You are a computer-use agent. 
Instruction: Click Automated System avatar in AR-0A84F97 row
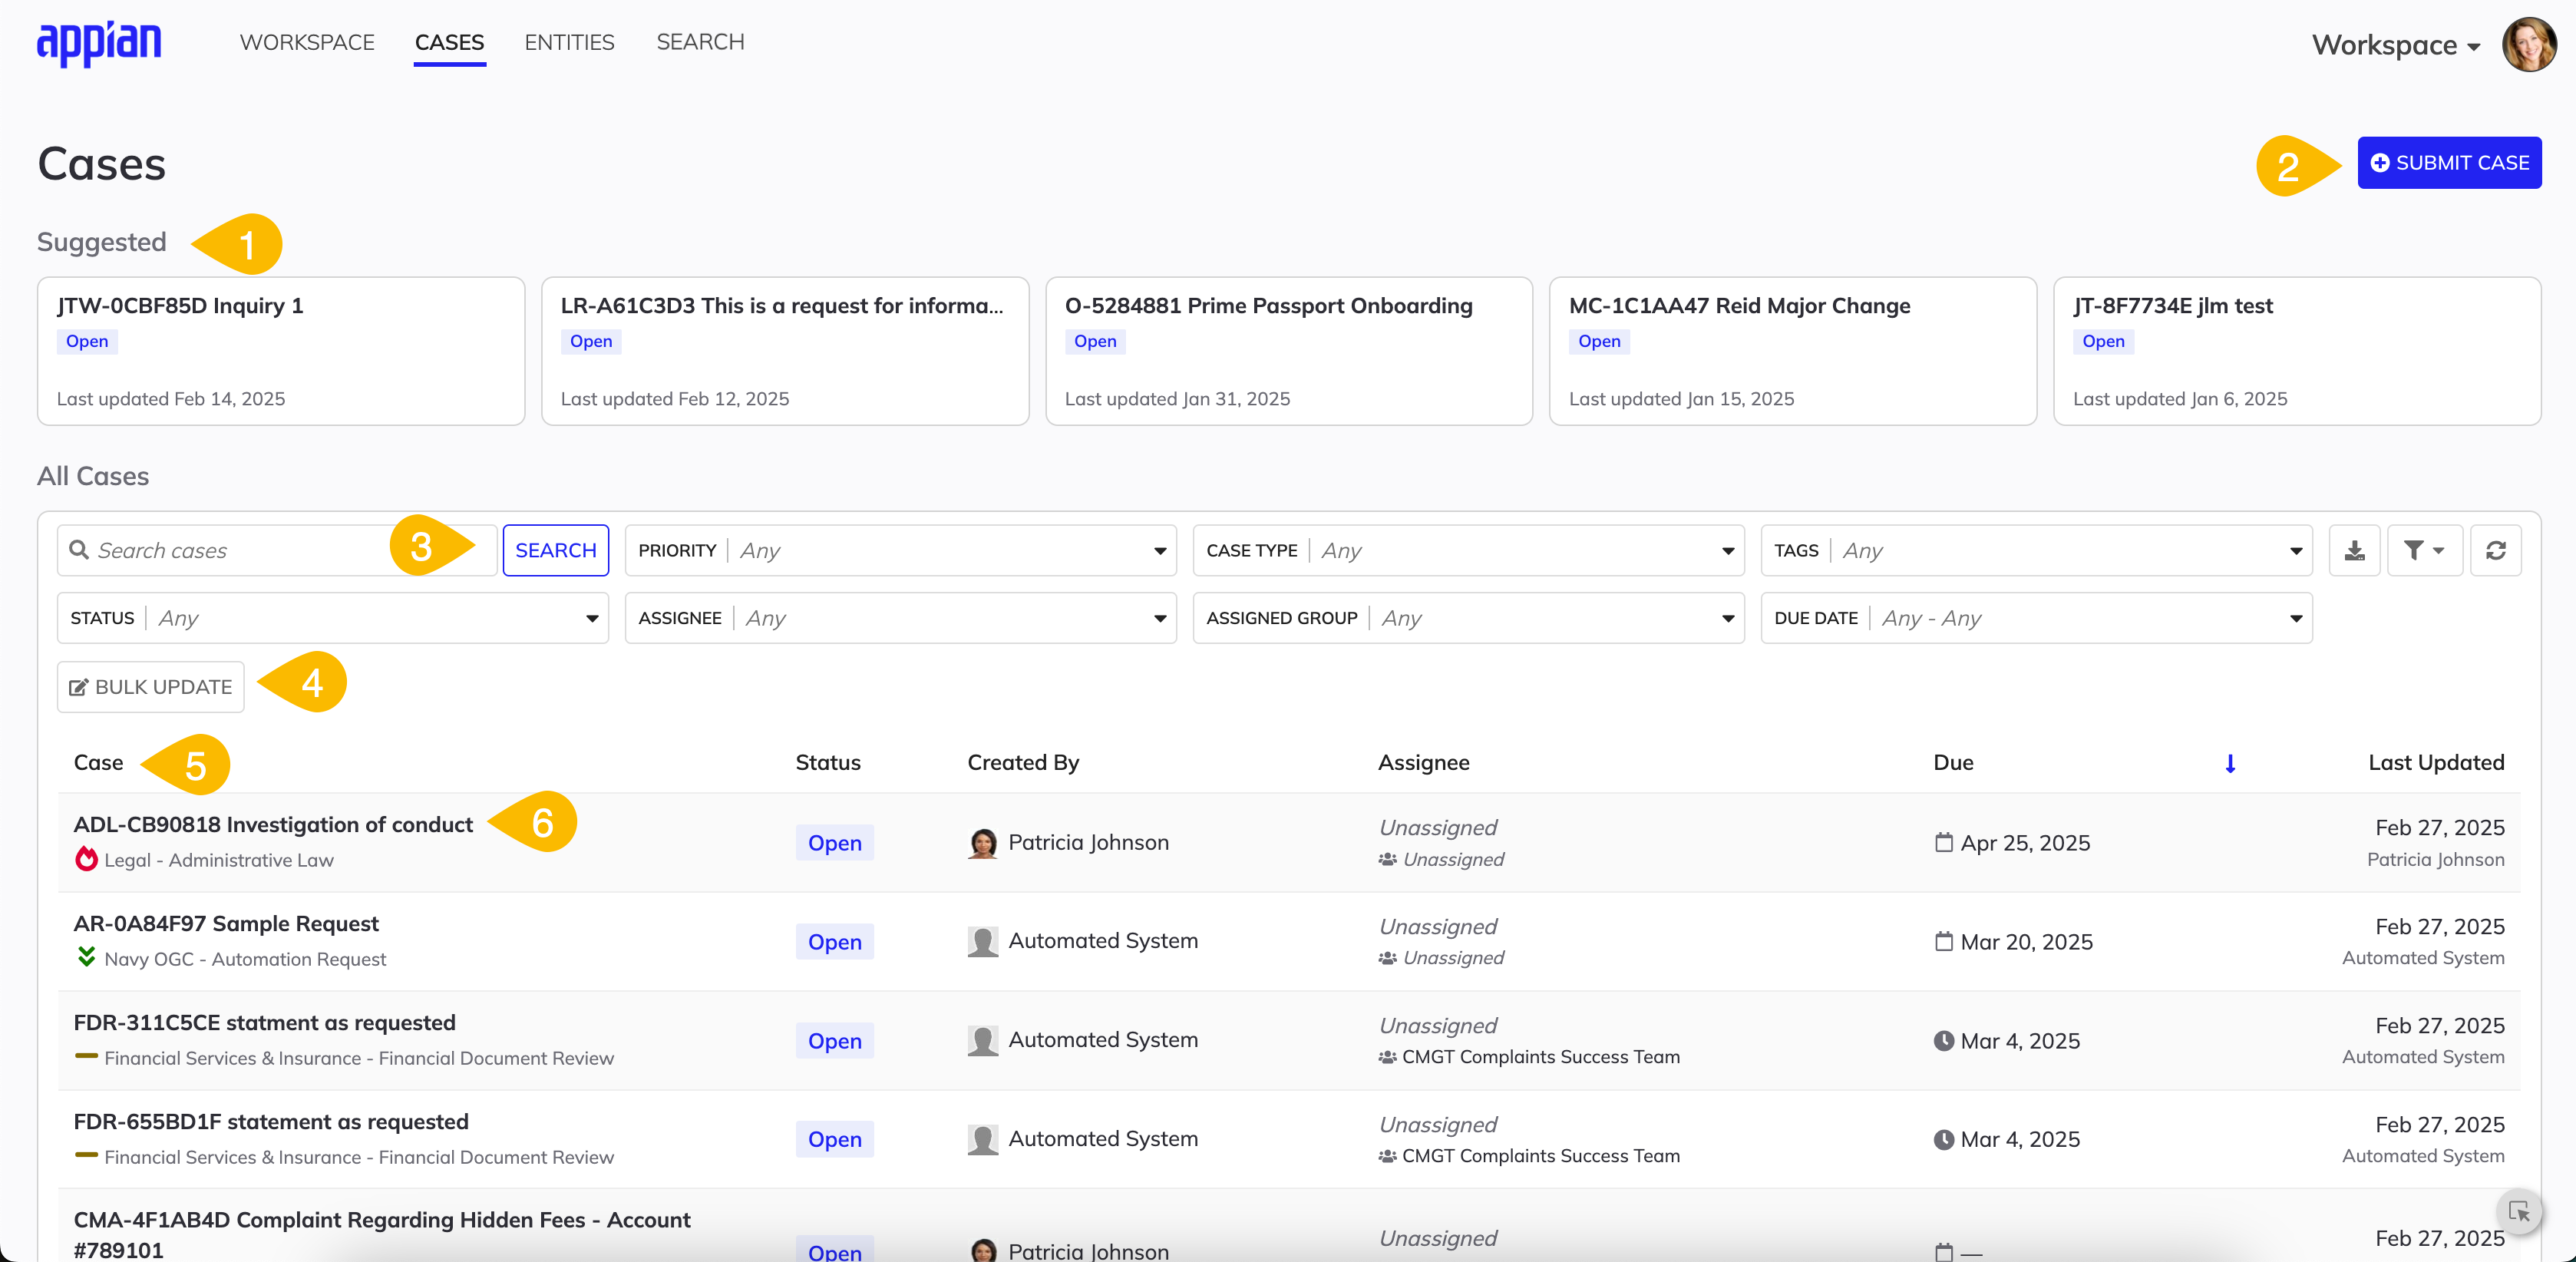tap(983, 941)
